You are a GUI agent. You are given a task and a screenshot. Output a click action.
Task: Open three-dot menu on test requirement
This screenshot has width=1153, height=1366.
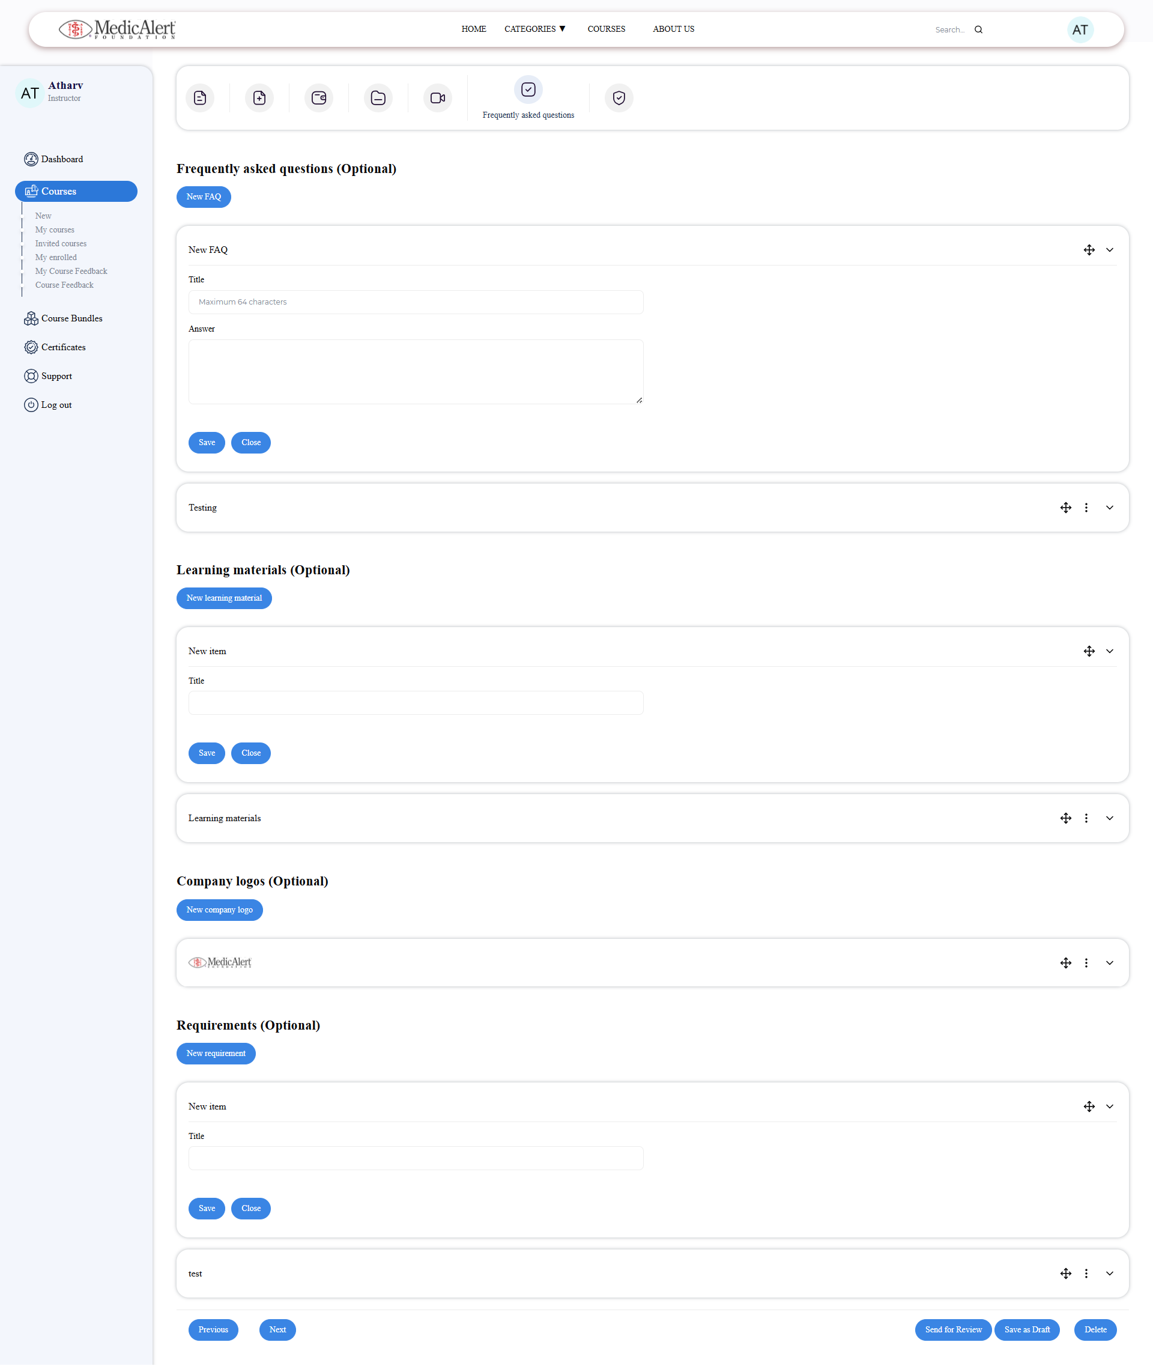(x=1086, y=1273)
